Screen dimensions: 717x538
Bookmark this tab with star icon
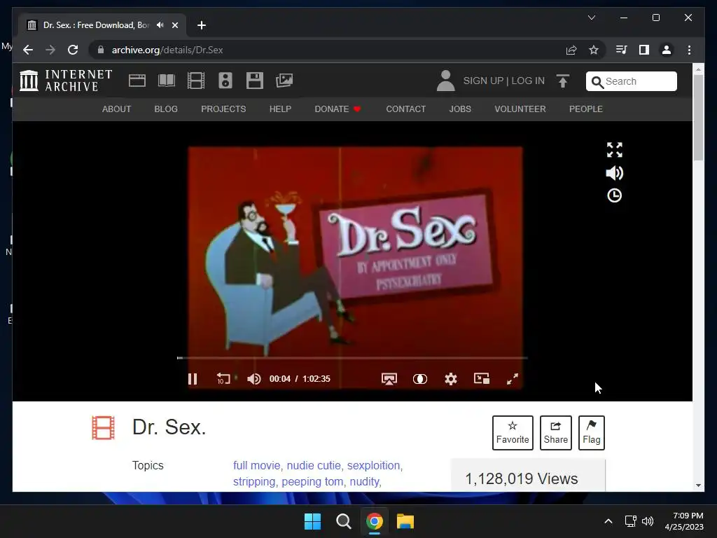point(594,50)
